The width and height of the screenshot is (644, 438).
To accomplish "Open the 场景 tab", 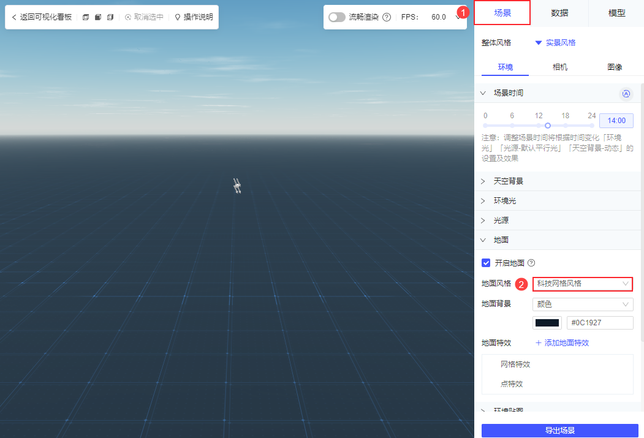I will 502,13.
